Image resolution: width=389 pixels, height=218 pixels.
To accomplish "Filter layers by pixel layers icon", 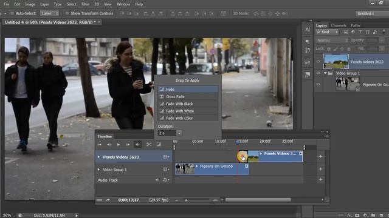I will [x=346, y=32].
